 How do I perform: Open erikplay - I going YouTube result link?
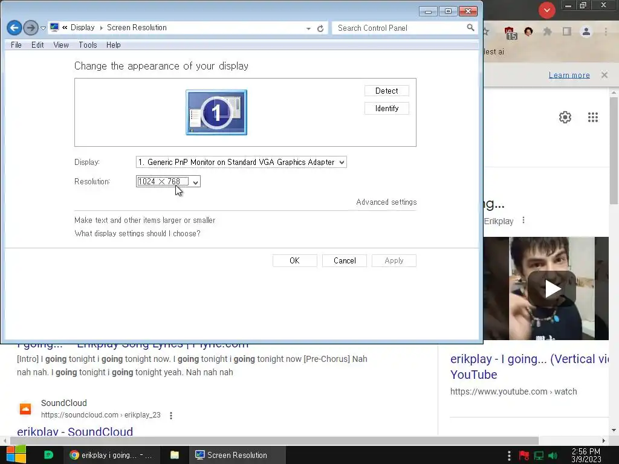(x=530, y=367)
